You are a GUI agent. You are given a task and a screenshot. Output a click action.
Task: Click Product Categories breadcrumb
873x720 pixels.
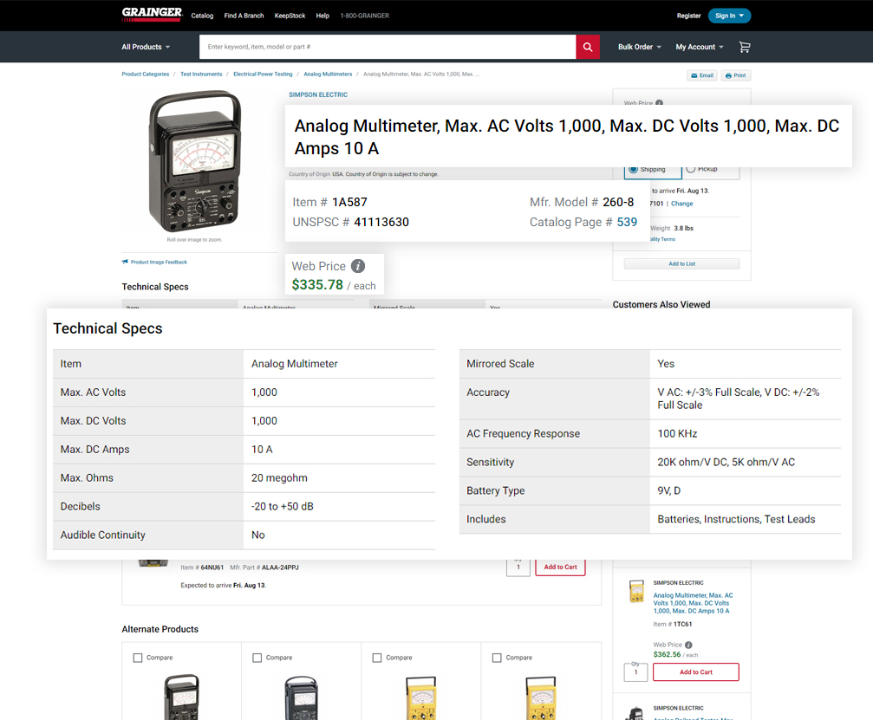click(146, 74)
